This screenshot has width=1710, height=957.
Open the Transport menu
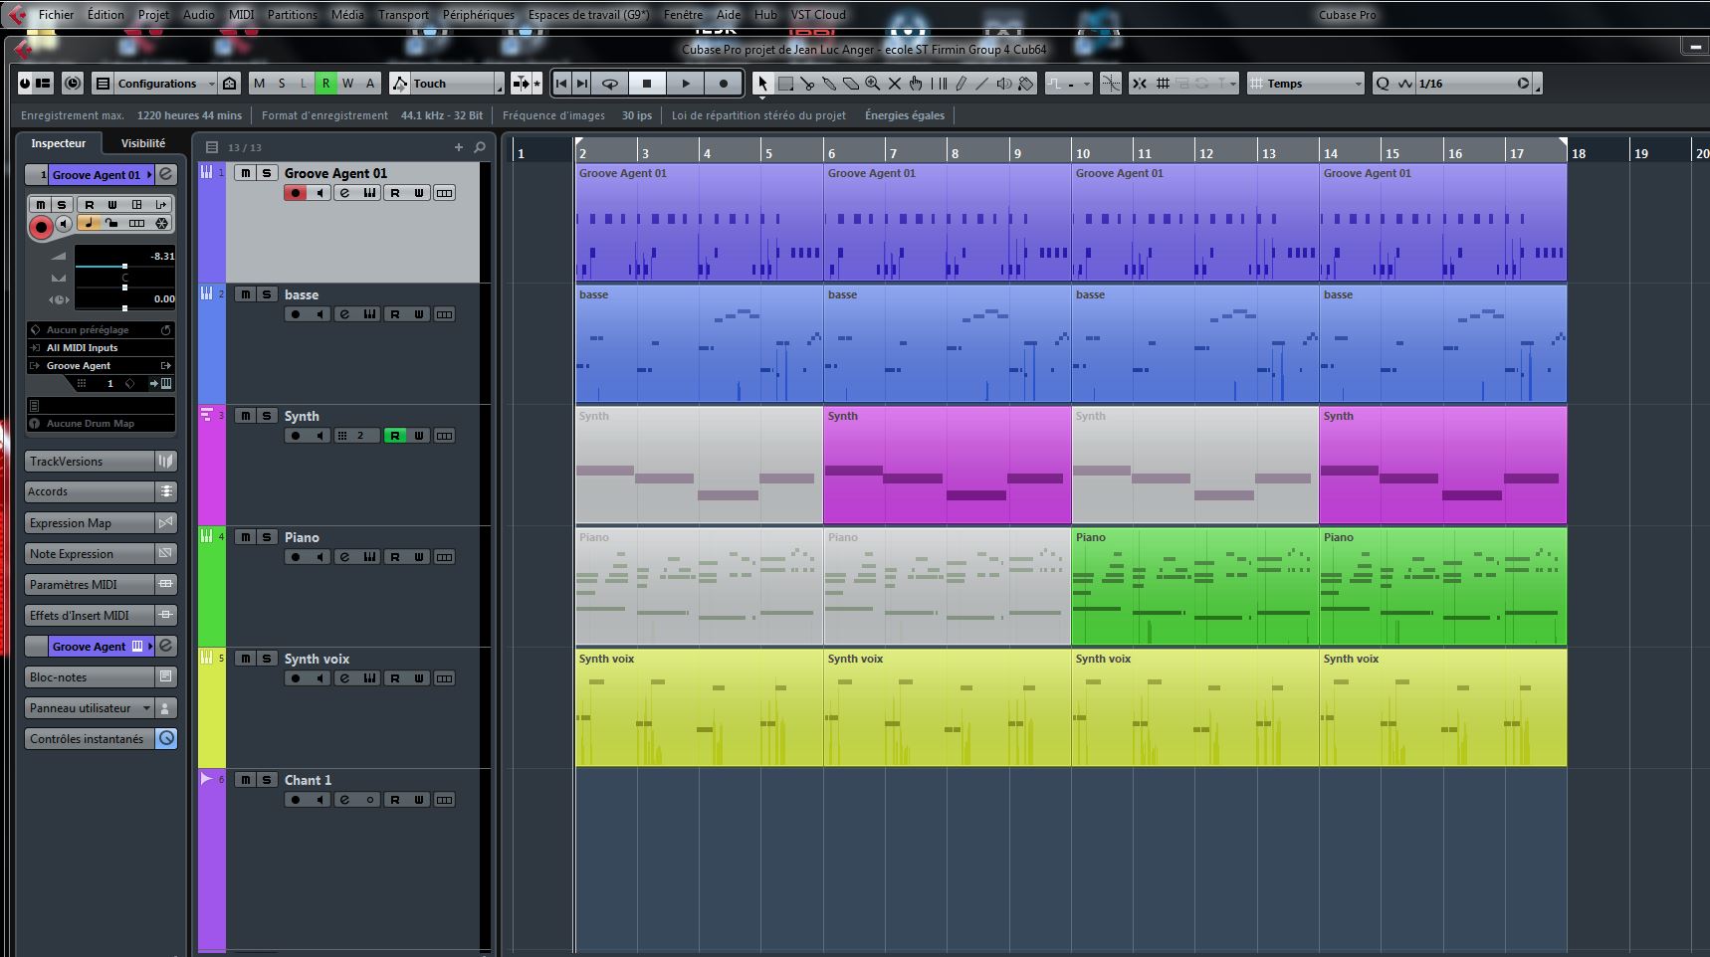(x=403, y=14)
